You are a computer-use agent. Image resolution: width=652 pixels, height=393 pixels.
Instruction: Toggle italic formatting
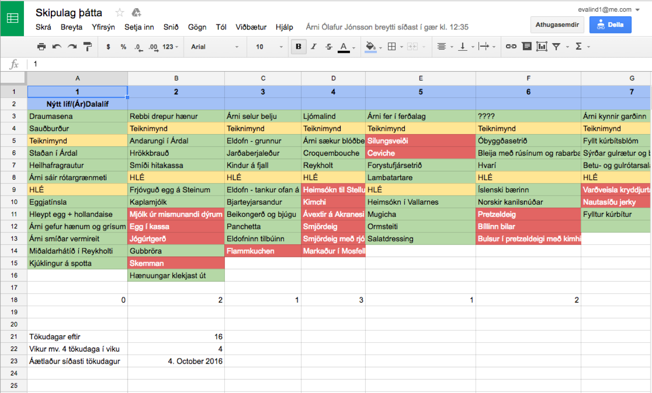pyautogui.click(x=314, y=47)
